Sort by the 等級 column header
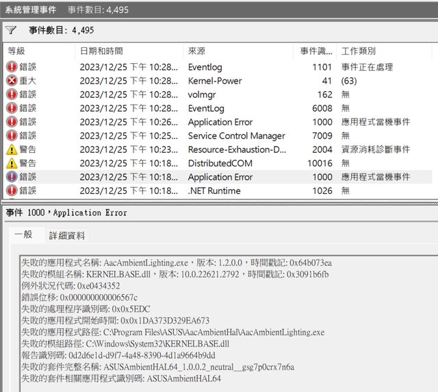The width and height of the screenshot is (438, 392). point(16,51)
